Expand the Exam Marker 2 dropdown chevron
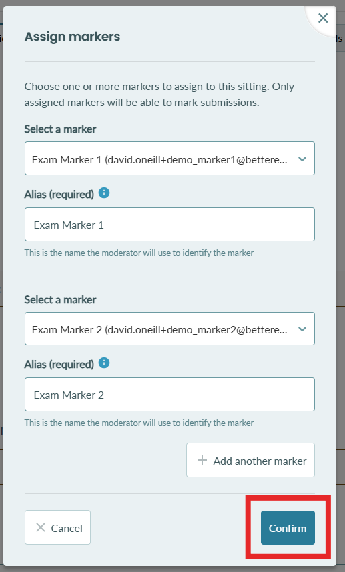 click(302, 329)
